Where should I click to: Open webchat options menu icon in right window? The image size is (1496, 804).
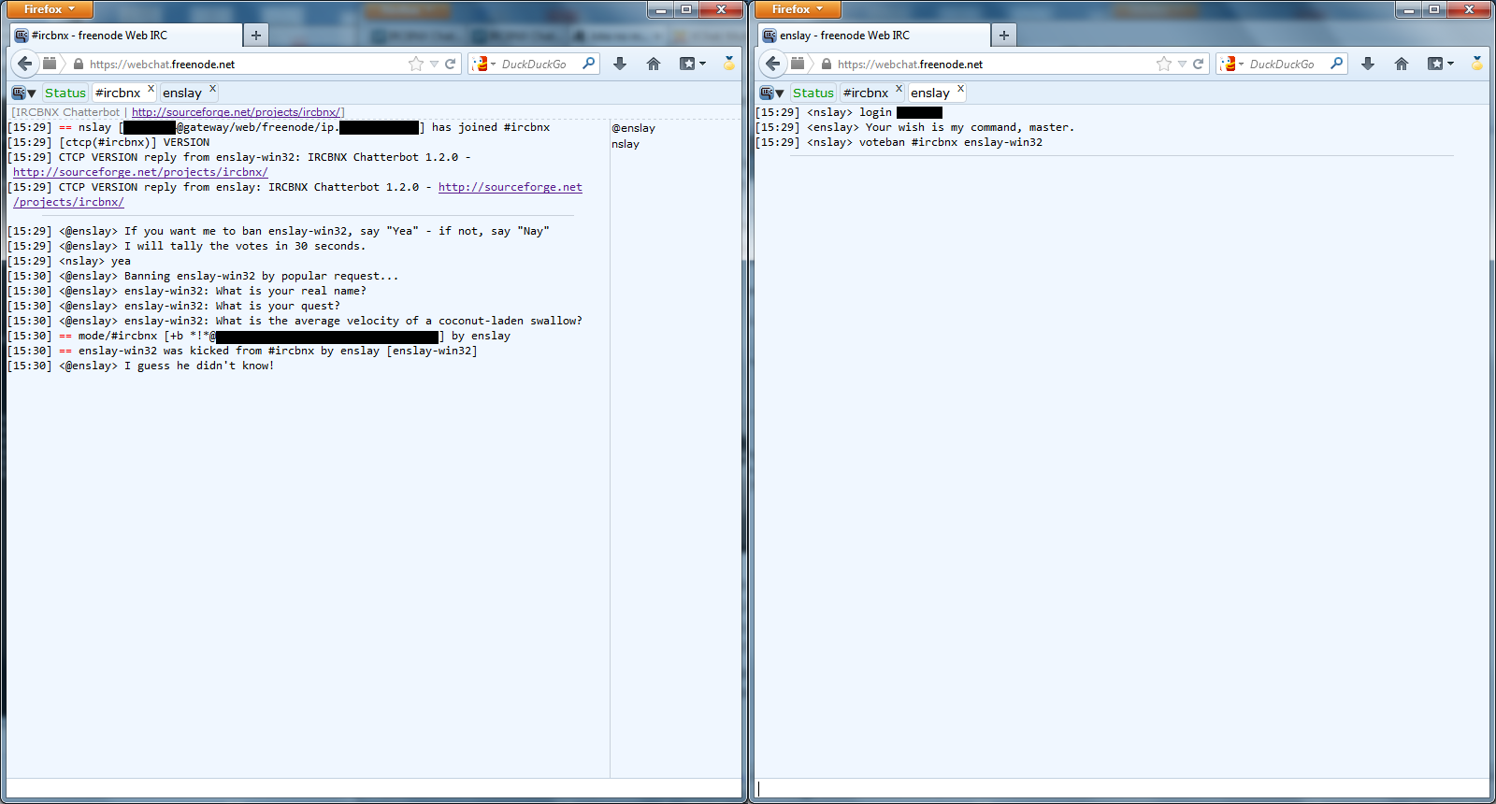771,93
